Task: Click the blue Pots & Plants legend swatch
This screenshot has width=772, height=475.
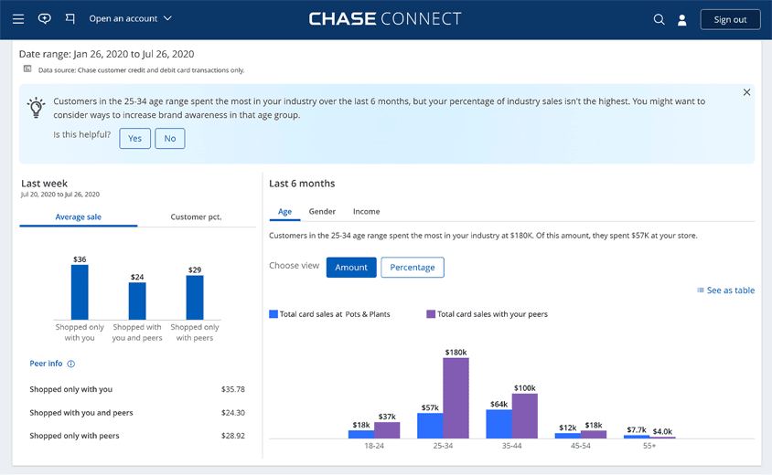Action: coord(273,313)
